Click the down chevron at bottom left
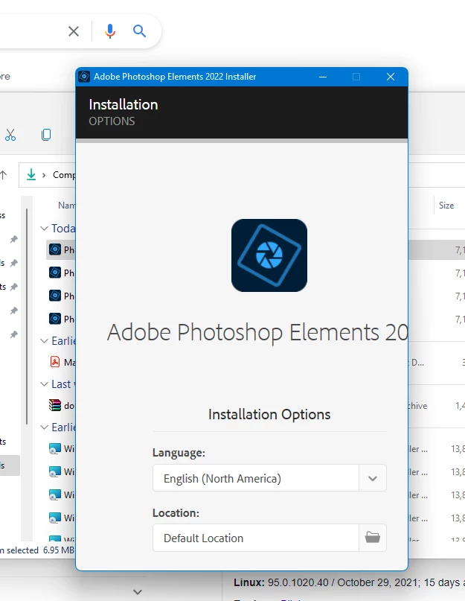The image size is (465, 601). 138,592
